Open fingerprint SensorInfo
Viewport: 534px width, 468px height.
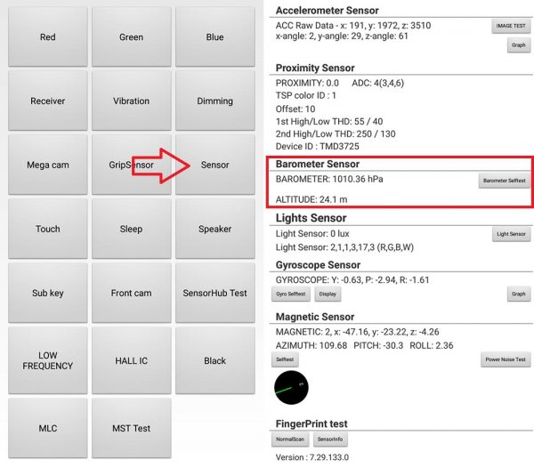pyautogui.click(x=330, y=440)
